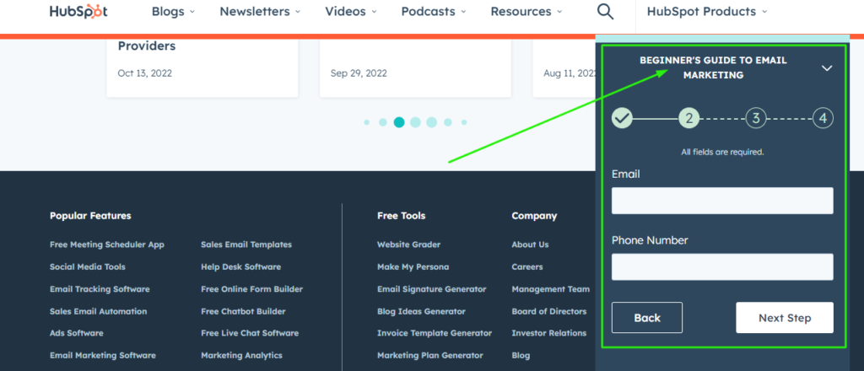Image resolution: width=864 pixels, height=371 pixels.
Task: Open Invoice Template Generator link
Action: 435,333
